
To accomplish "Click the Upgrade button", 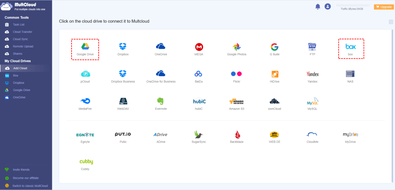I will pyautogui.click(x=383, y=7).
